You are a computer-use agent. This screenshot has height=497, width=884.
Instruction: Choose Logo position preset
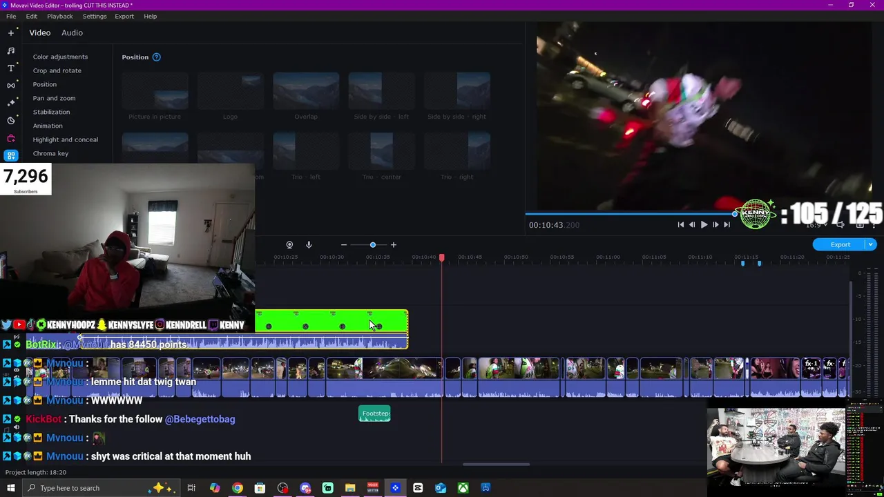tap(230, 97)
